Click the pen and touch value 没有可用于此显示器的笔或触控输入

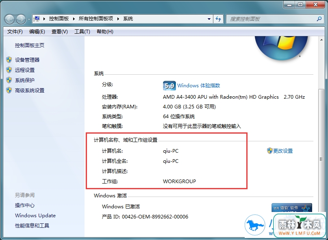coord(202,126)
